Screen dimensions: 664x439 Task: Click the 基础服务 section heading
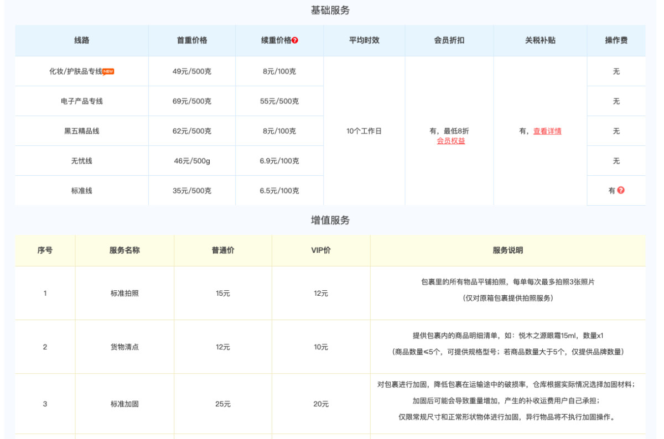click(x=330, y=10)
